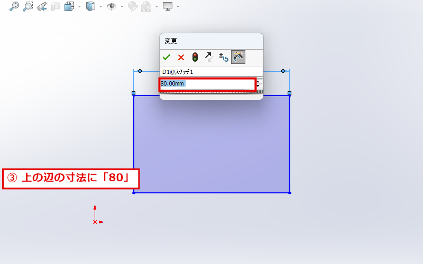Open the View Orientation cube icon
This screenshot has height=264, width=423.
[69, 6]
